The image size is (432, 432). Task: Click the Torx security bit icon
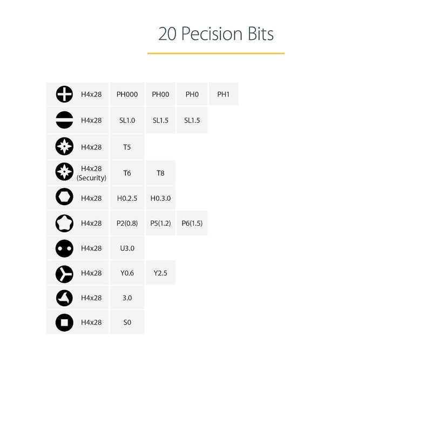point(64,172)
